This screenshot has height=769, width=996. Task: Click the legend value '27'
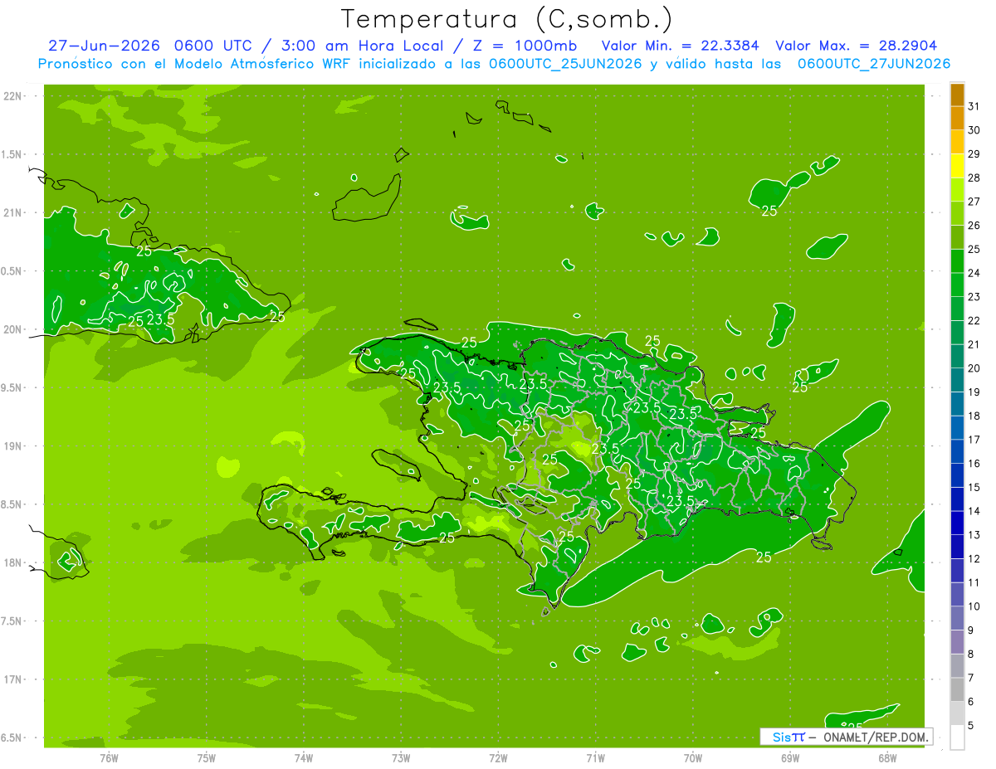click(974, 202)
